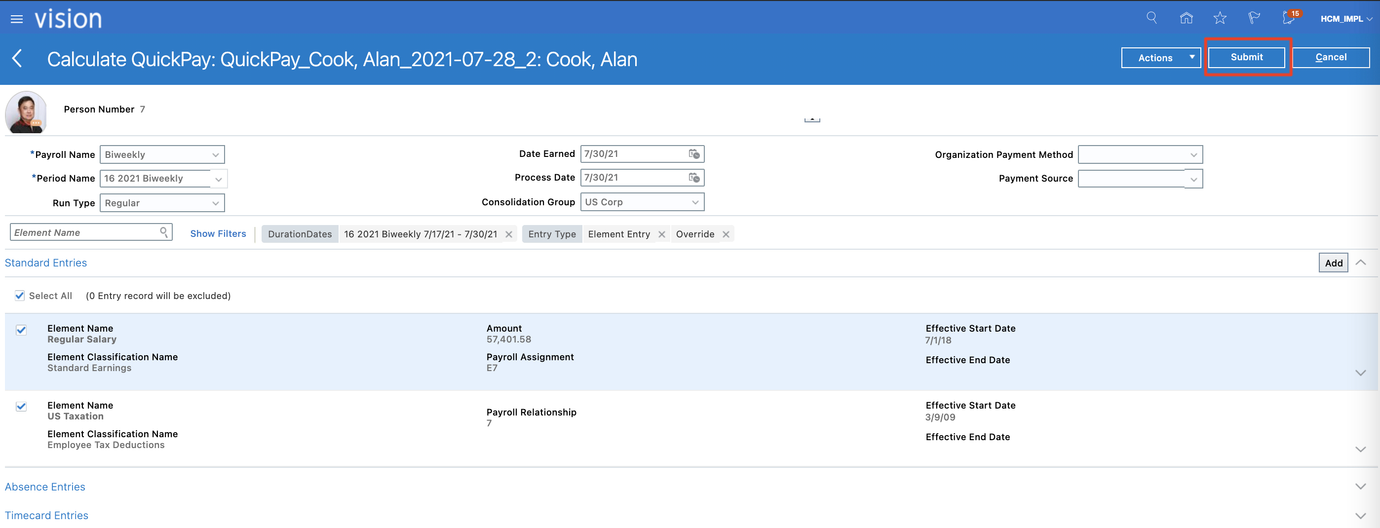The image size is (1380, 528).
Task: Open the Actions menu
Action: pos(1160,58)
